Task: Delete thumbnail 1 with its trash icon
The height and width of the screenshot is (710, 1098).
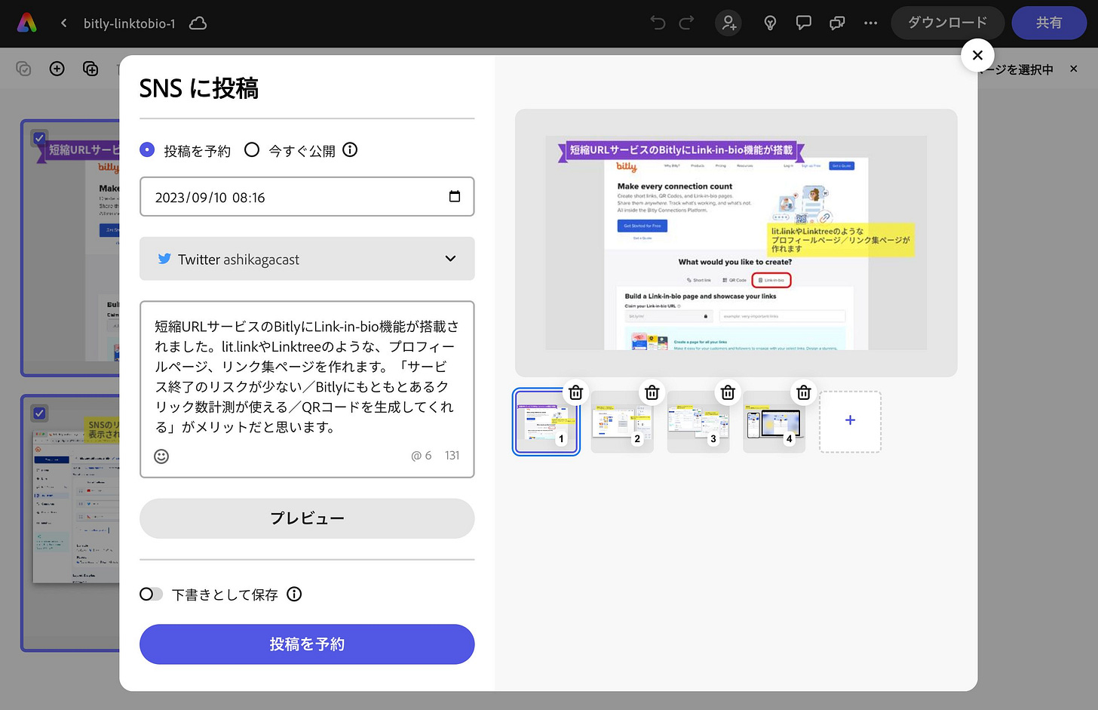Action: tap(576, 392)
